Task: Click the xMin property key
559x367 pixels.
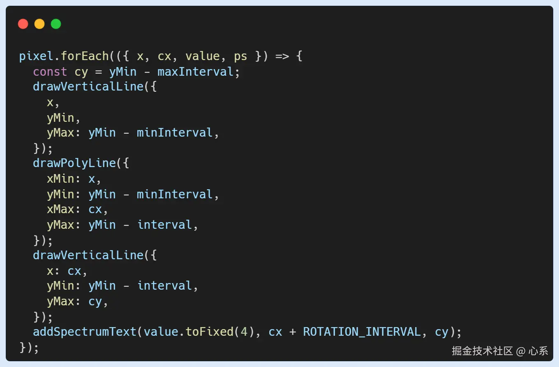Action: click(60, 179)
